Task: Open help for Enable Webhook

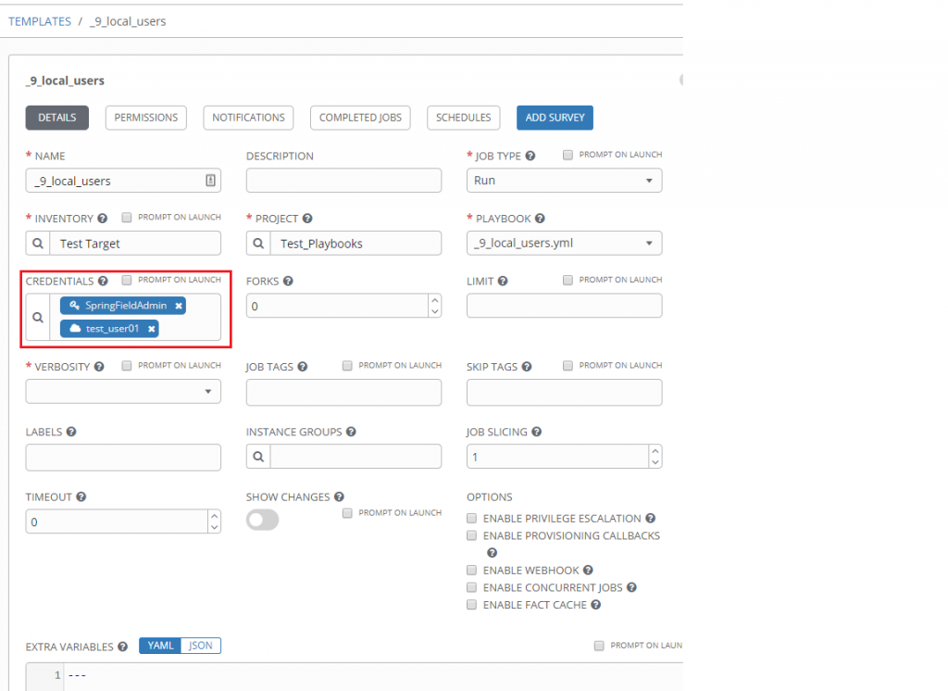Action: coord(588,570)
